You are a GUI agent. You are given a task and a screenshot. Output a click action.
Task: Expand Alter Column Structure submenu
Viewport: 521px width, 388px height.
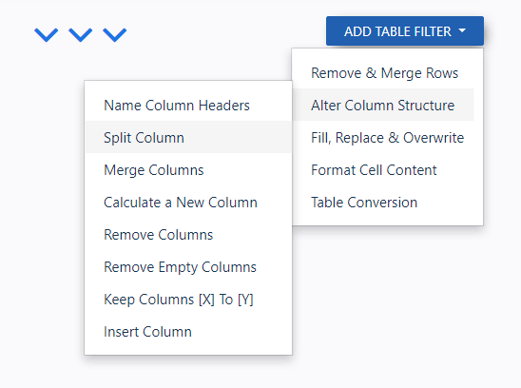[383, 105]
